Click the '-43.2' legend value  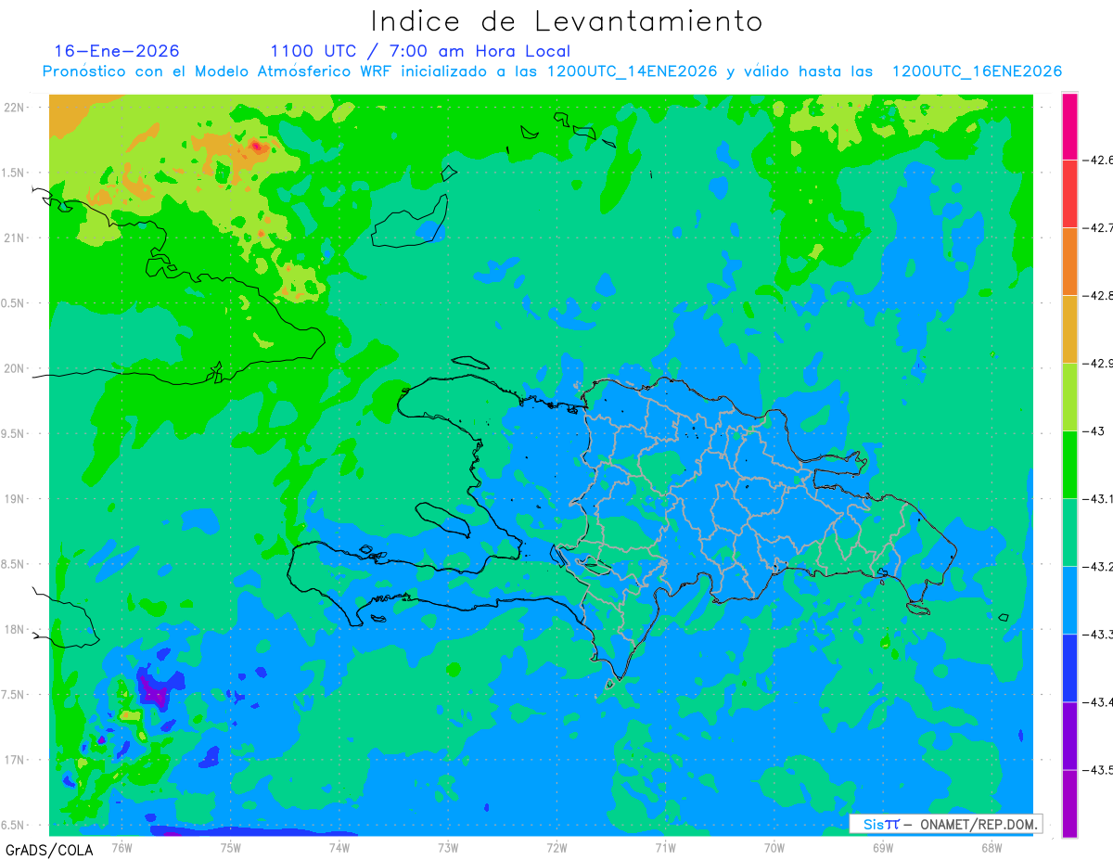(x=1098, y=566)
